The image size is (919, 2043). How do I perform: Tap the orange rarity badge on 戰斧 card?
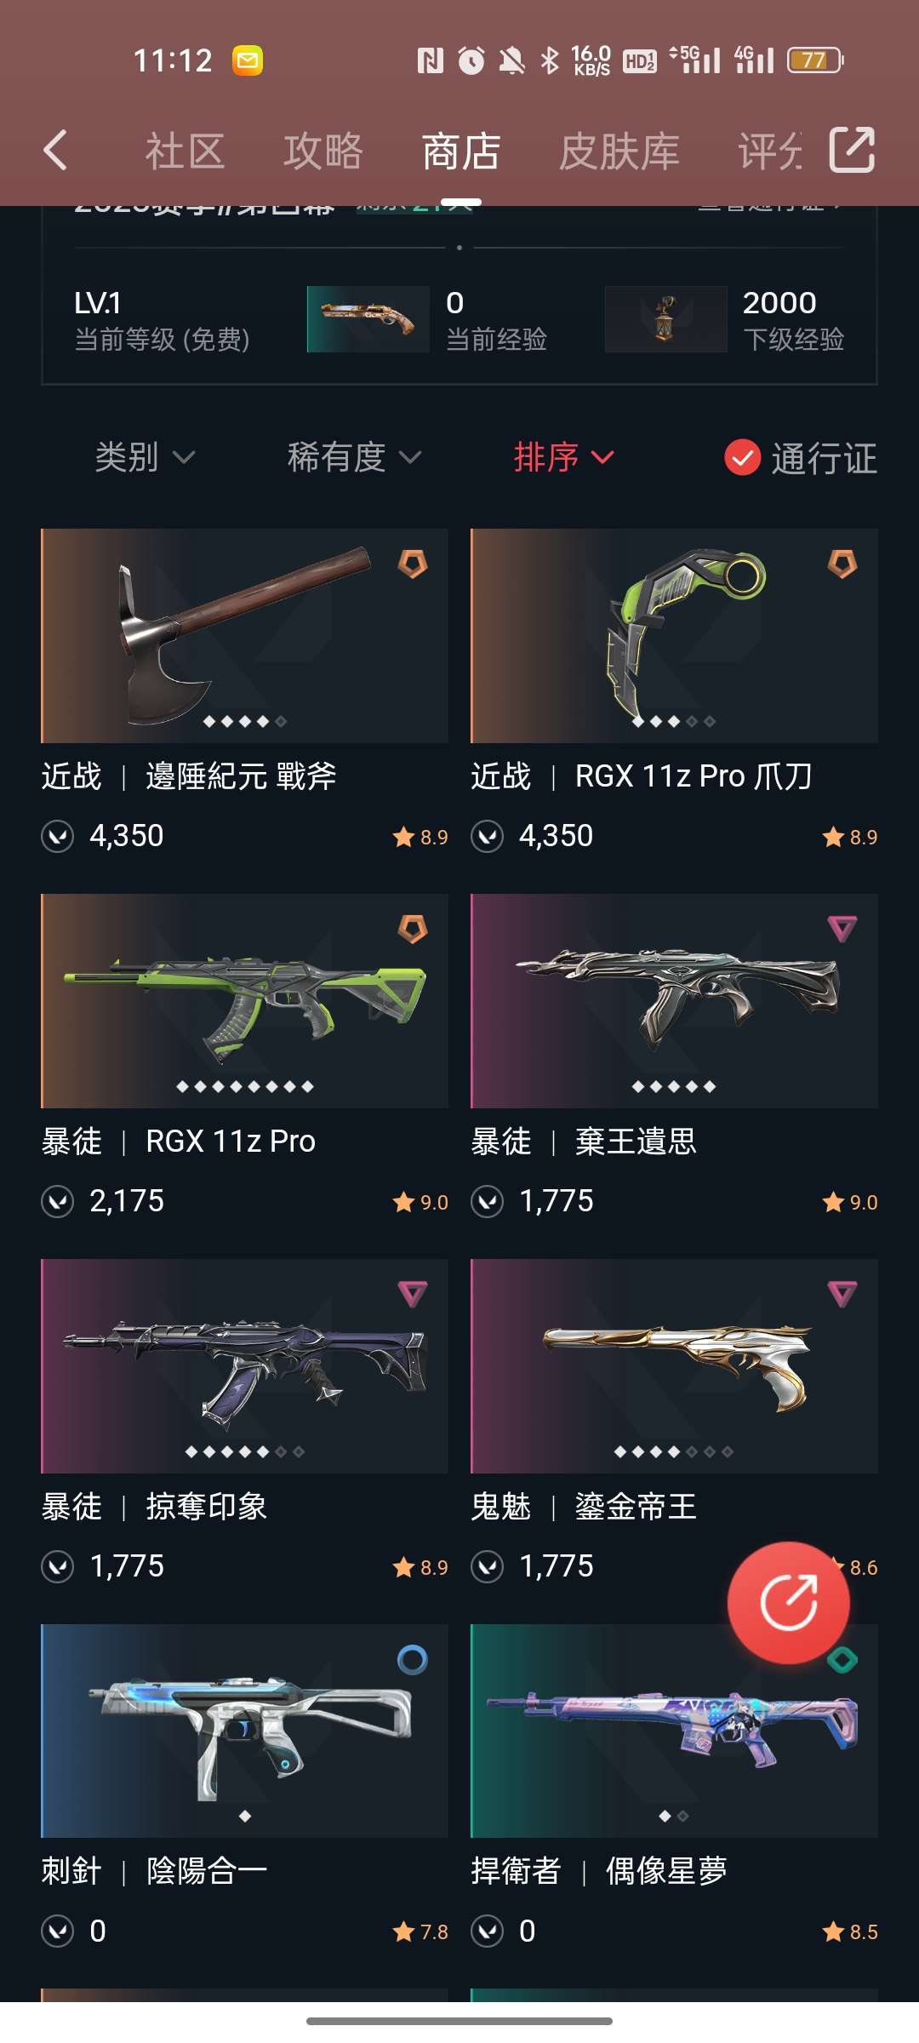(x=413, y=564)
